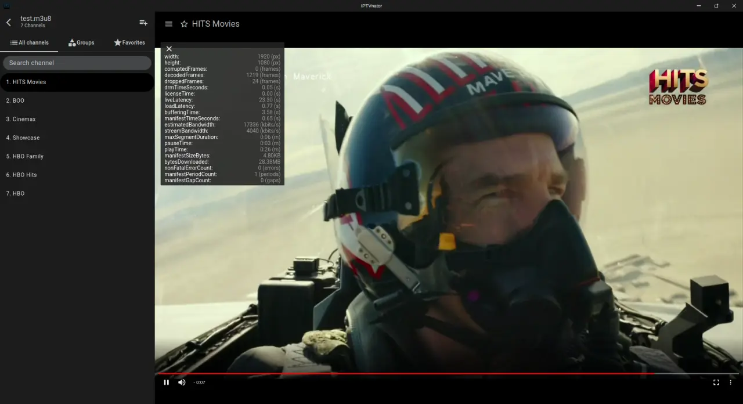The height and width of the screenshot is (404, 743).
Task: Focus the Search channel field
Action: tap(77, 63)
